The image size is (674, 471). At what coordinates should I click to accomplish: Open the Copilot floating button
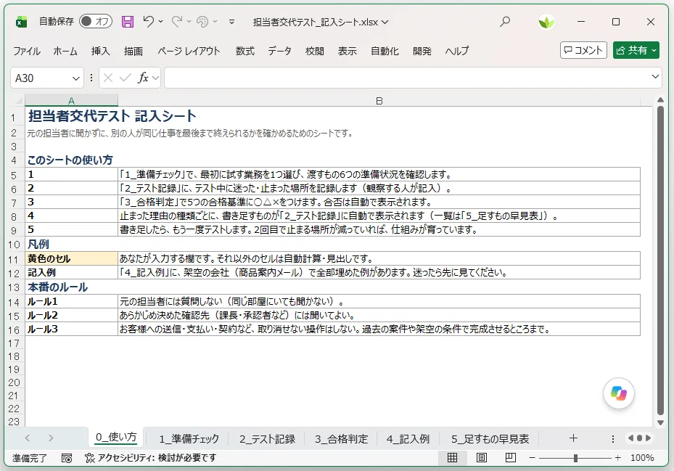pyautogui.click(x=618, y=393)
